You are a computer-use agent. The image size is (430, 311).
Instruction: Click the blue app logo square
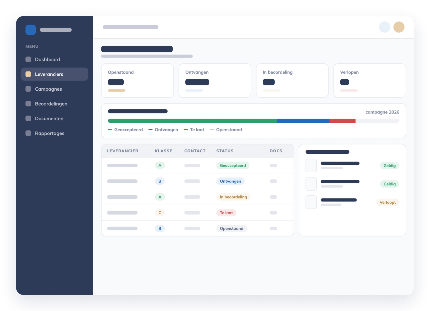pos(31,30)
